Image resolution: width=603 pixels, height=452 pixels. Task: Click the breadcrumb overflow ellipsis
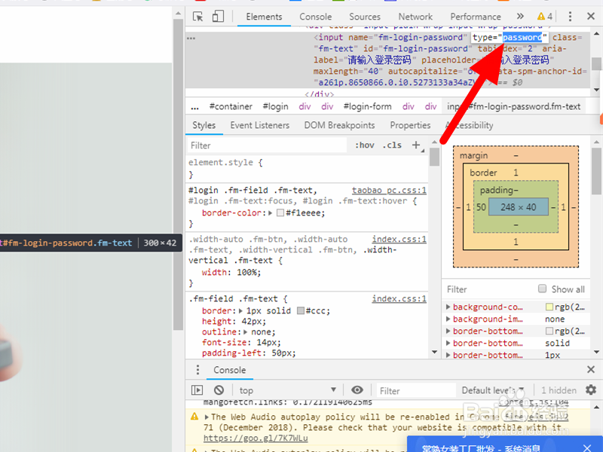194,107
